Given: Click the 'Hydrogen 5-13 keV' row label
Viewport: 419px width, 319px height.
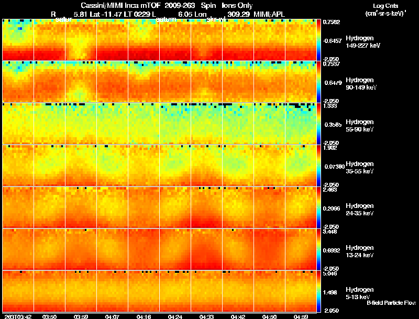Looking at the screenshot, I should pyautogui.click(x=360, y=293).
